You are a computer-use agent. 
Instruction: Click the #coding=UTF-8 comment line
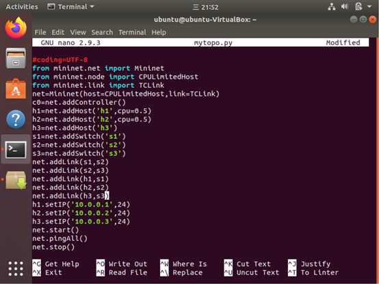(60, 60)
